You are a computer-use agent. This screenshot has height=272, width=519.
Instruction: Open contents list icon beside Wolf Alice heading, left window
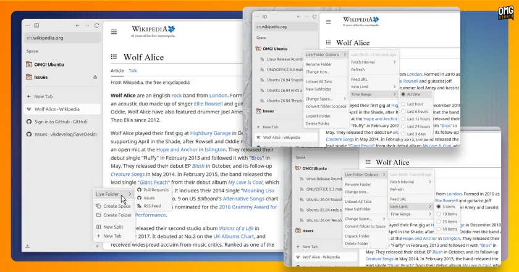[x=114, y=57]
